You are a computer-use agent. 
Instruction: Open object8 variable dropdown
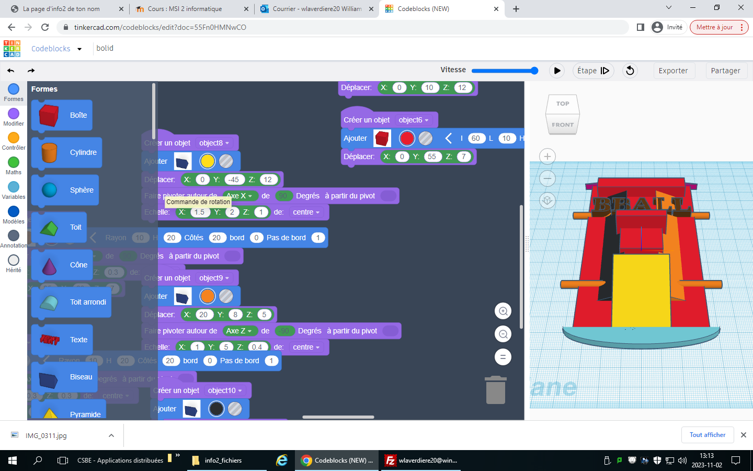tap(214, 143)
